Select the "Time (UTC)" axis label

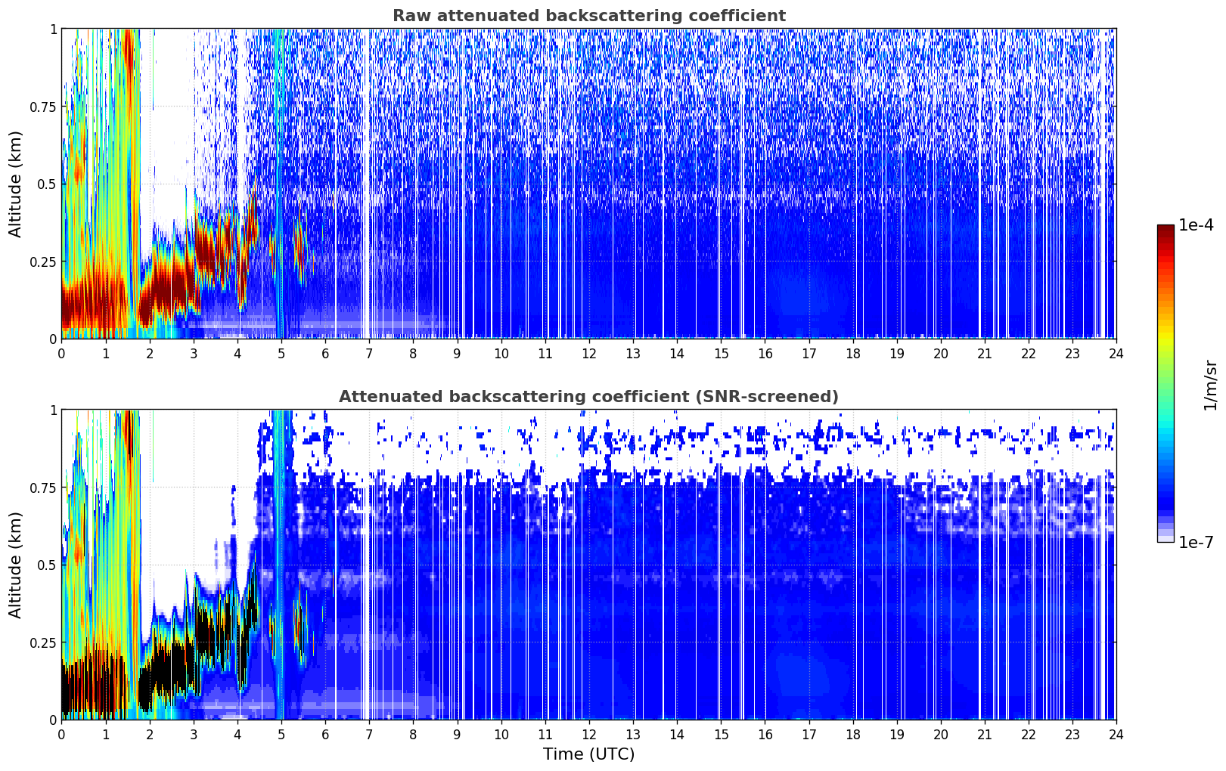pos(588,754)
